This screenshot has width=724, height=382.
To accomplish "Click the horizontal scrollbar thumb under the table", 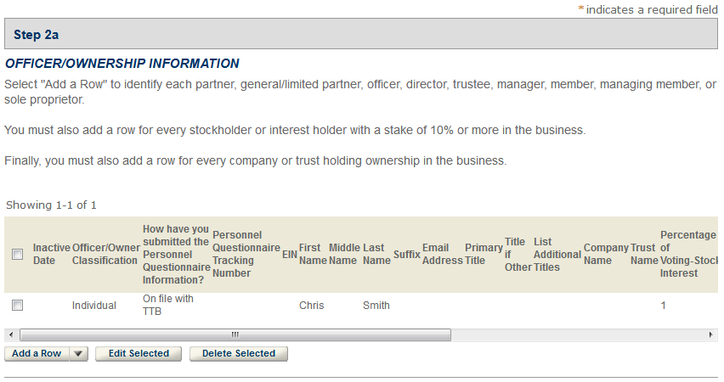I will [x=235, y=335].
